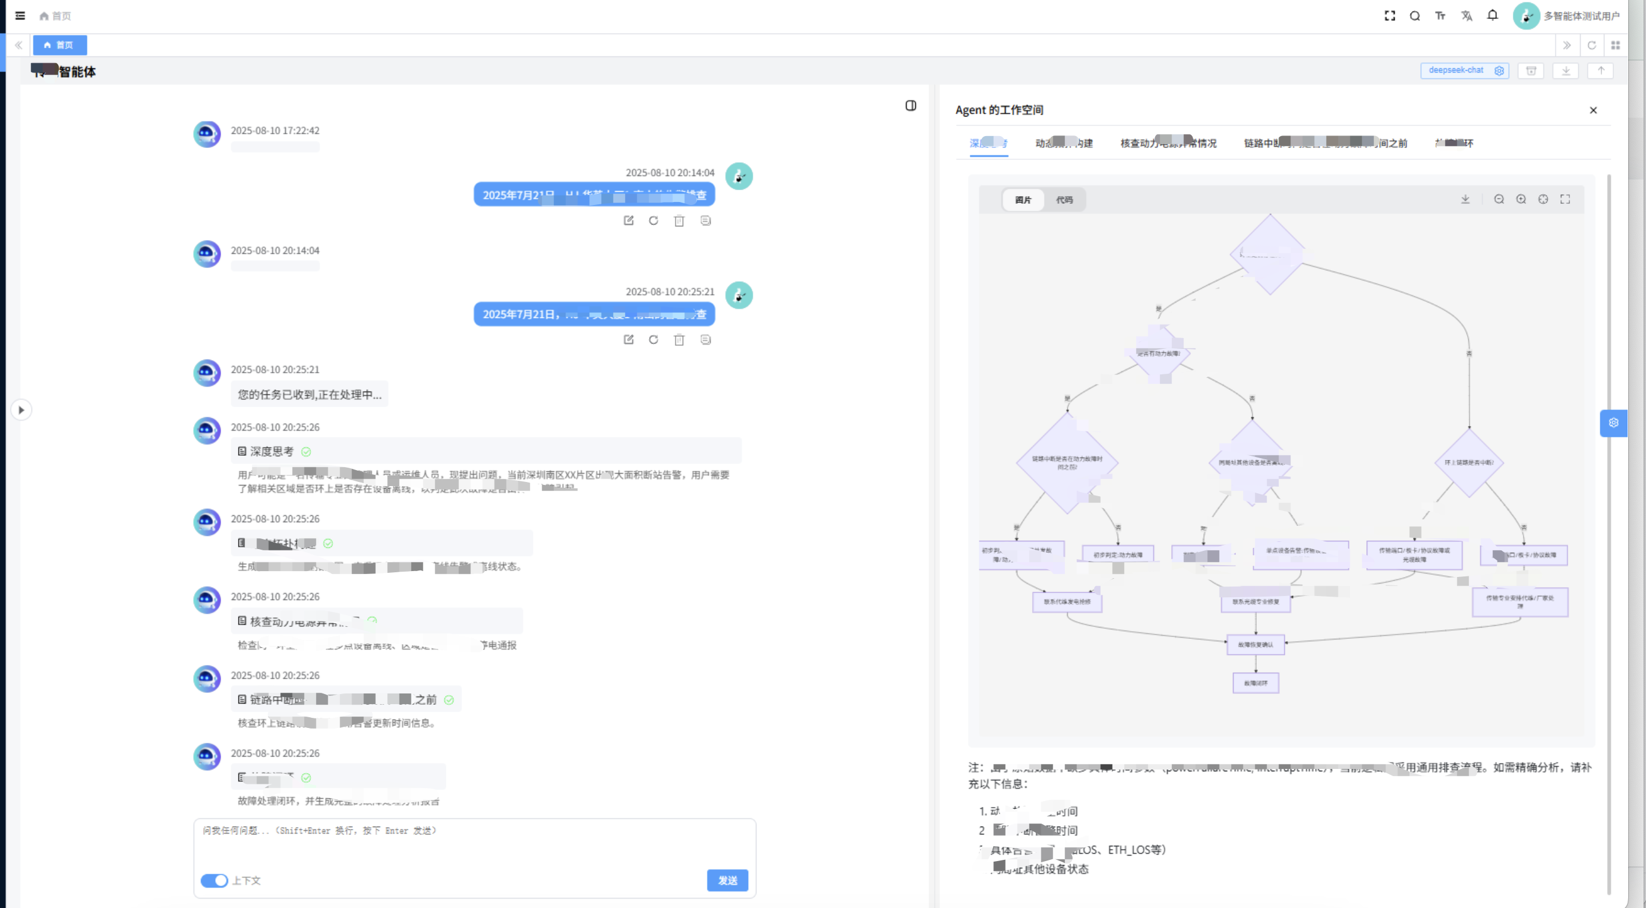Regenerate the 20:14:04 user message

653,221
